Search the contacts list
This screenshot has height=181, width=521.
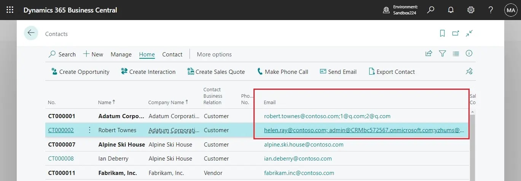pos(62,54)
